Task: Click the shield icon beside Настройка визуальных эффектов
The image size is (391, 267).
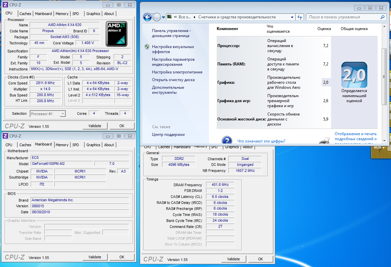Action: (x=147, y=47)
